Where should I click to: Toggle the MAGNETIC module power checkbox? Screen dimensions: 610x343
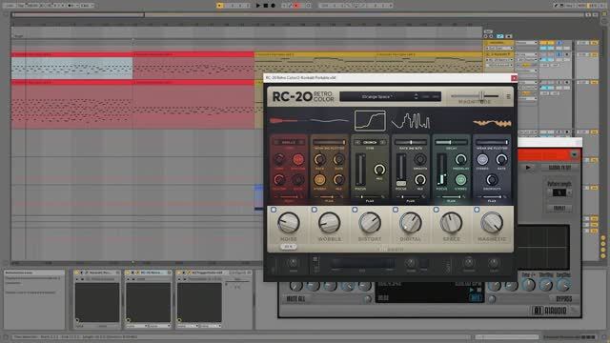coord(477,210)
